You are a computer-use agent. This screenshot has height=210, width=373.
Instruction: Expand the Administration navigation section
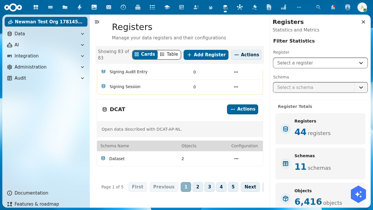tap(46, 67)
